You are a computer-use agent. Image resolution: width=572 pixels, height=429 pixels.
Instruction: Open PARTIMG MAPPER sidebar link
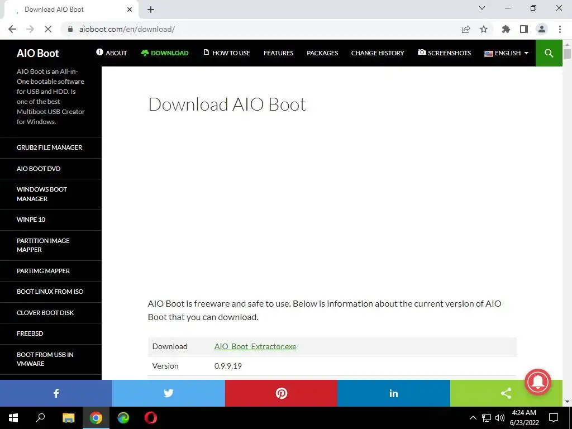pyautogui.click(x=43, y=271)
